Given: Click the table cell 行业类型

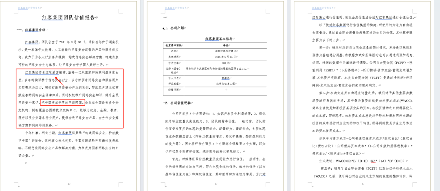Looking at the screenshot, I should click(173, 84).
